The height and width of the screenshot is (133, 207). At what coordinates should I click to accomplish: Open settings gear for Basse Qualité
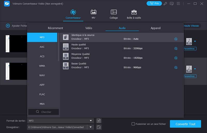[x=176, y=67]
